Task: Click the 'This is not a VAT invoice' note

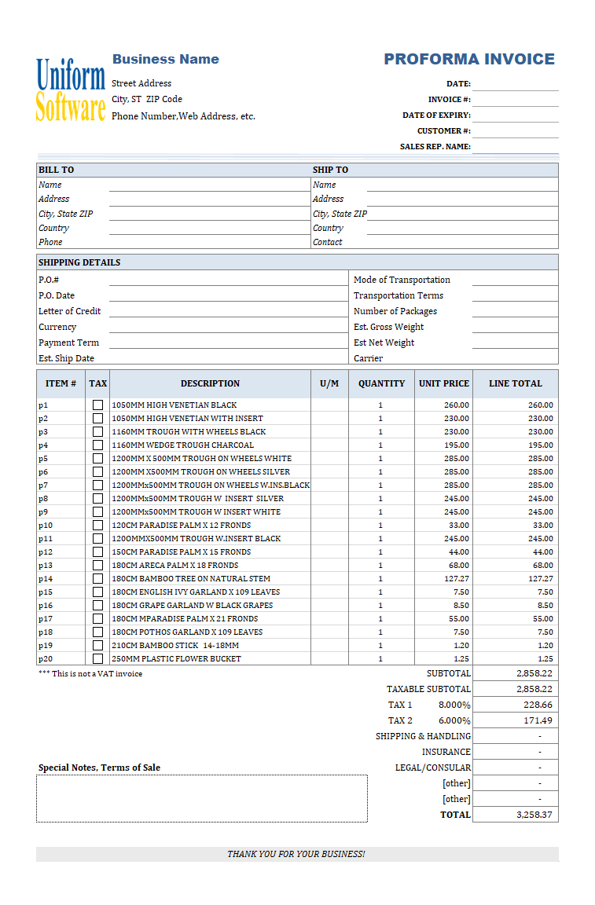Action: click(x=90, y=674)
